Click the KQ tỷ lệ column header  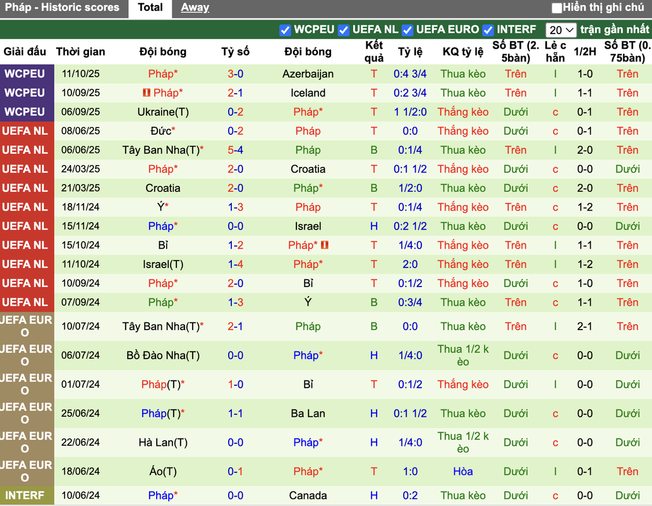pyautogui.click(x=463, y=52)
